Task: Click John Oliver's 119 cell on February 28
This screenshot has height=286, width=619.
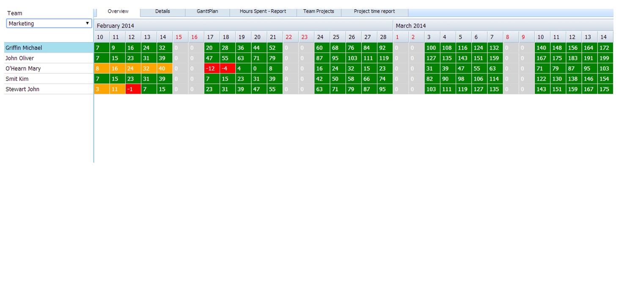Action: [385, 58]
